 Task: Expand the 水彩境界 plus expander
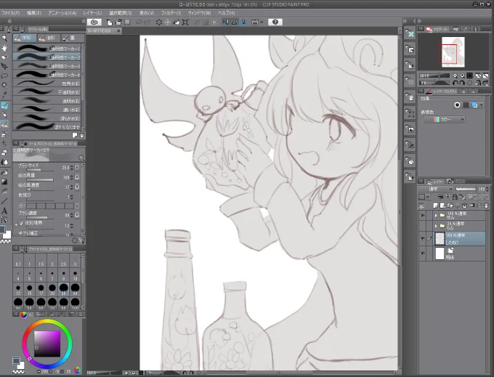coord(16,224)
